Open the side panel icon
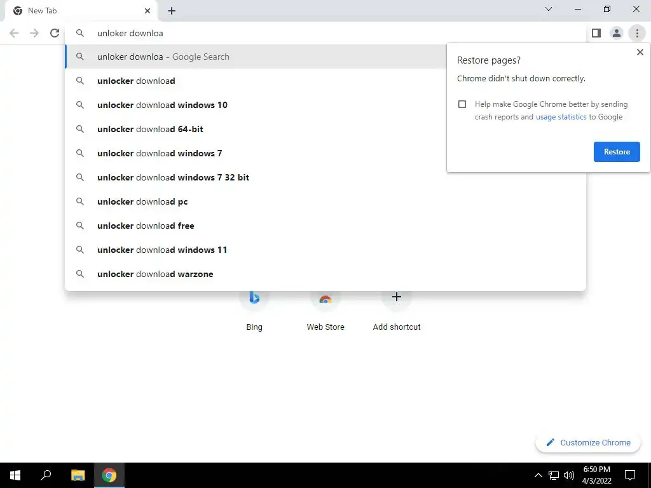651x488 pixels. [x=596, y=33]
